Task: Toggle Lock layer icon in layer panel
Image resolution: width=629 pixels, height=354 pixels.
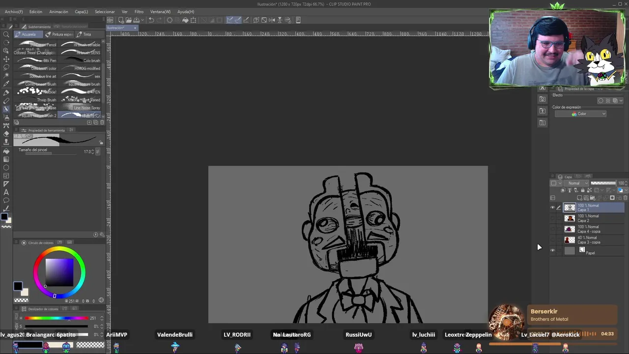Action: pyautogui.click(x=583, y=190)
